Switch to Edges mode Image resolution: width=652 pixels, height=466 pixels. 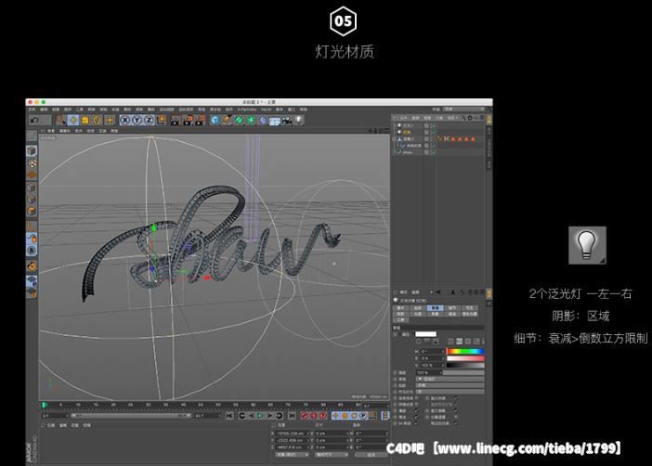point(32,200)
